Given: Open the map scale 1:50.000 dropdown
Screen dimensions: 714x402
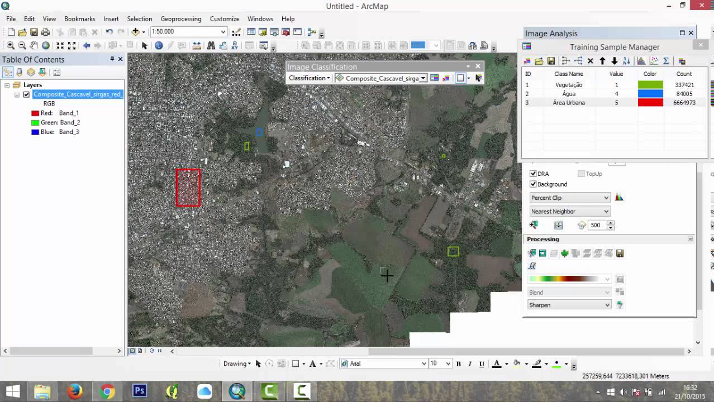Looking at the screenshot, I should (223, 32).
